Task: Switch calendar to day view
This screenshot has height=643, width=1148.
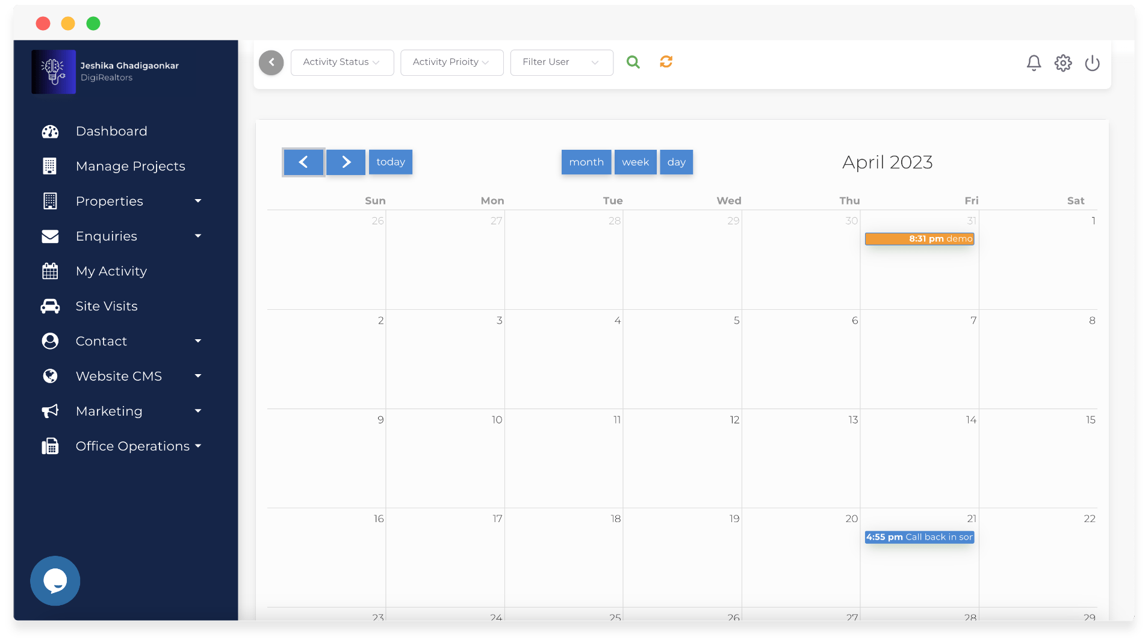Action: click(x=676, y=162)
